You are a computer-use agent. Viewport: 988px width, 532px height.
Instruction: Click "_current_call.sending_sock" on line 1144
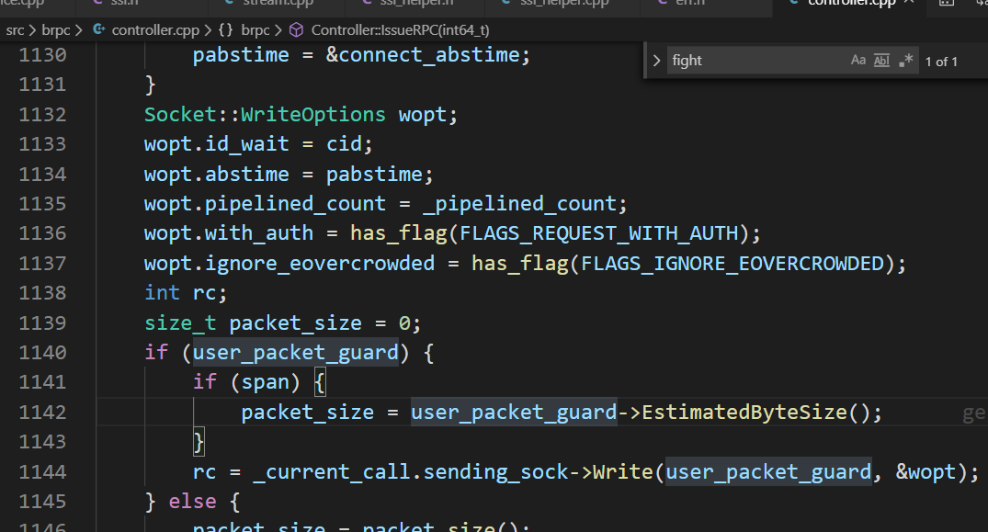click(411, 471)
